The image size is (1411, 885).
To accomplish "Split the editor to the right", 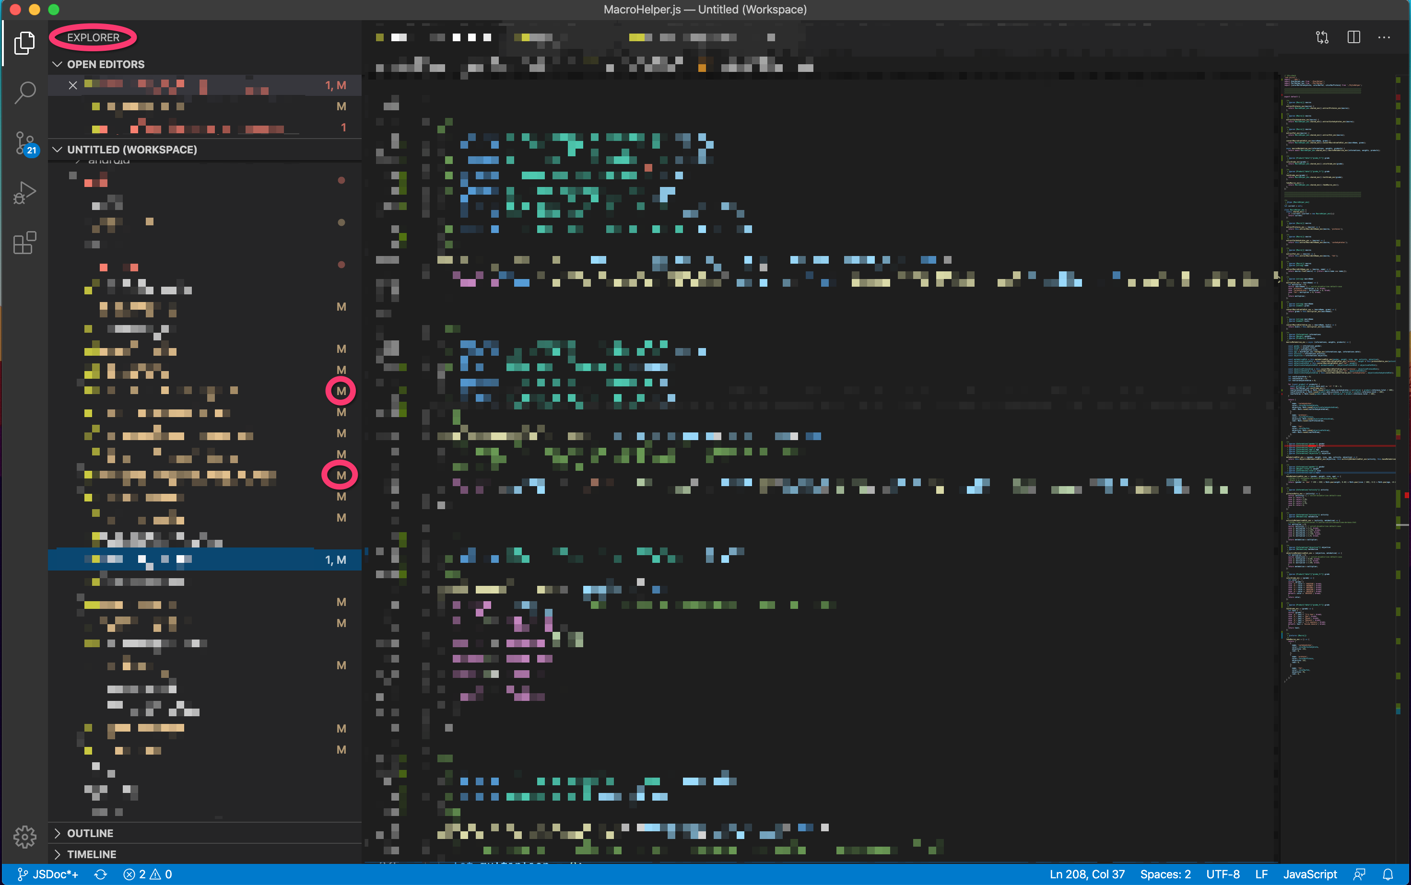I will point(1353,37).
